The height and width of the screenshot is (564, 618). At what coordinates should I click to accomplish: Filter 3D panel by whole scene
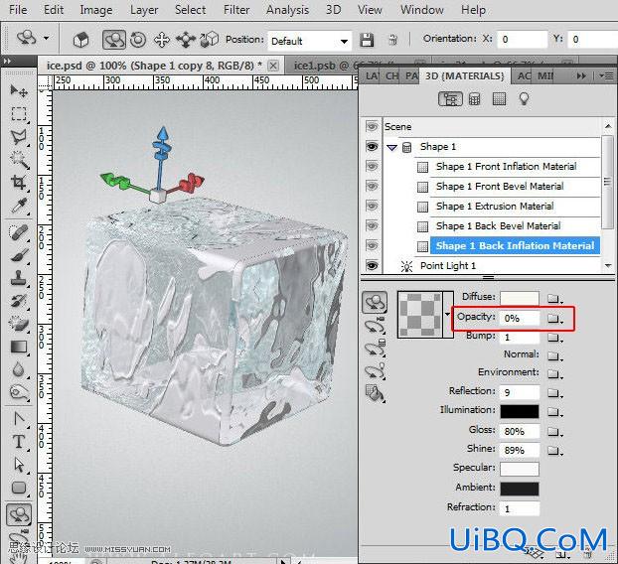pos(450,99)
